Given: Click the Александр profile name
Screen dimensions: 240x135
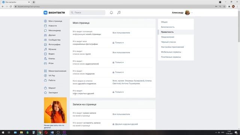Looking at the screenshot, I should 177,13.
